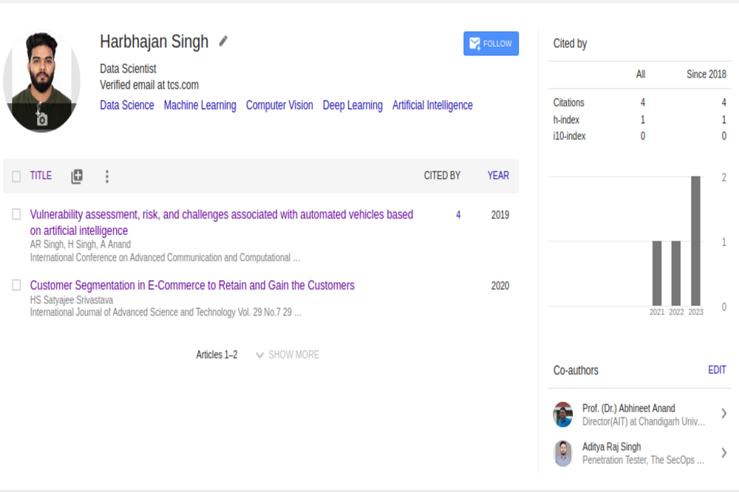Sort articles by Year column header
Image resolution: width=739 pixels, height=492 pixels.
coord(498,176)
